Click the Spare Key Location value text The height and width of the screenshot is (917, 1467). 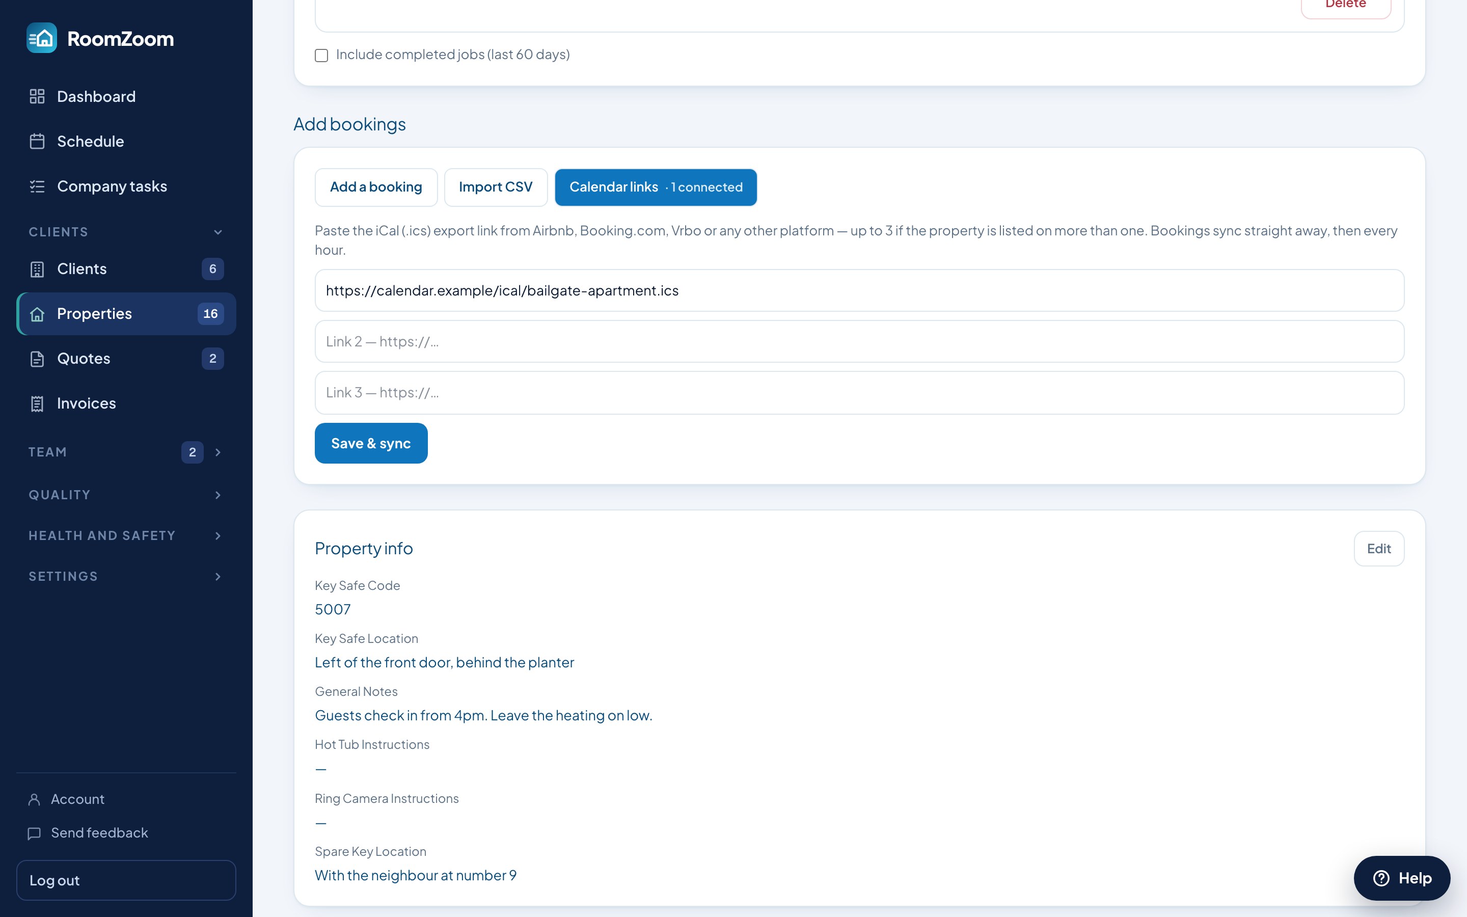(x=415, y=875)
